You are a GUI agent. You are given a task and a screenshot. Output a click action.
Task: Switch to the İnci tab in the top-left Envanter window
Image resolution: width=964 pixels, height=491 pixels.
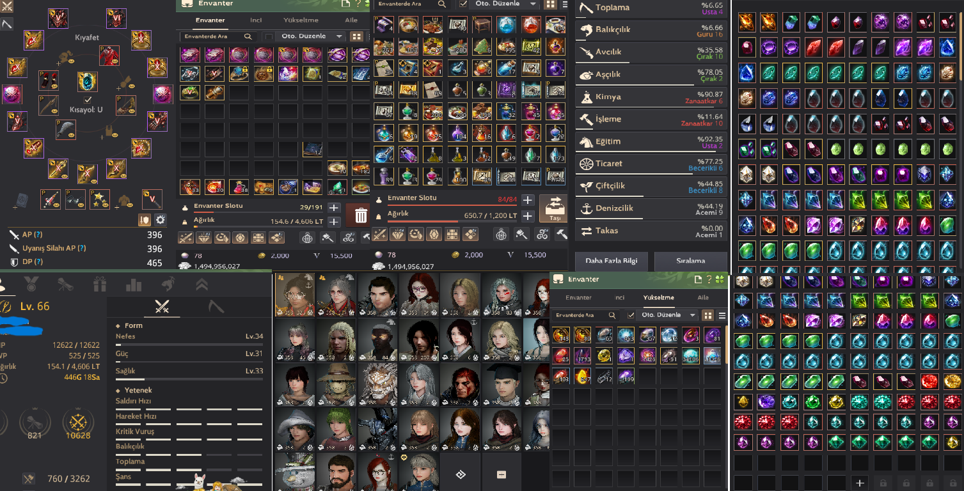256,20
